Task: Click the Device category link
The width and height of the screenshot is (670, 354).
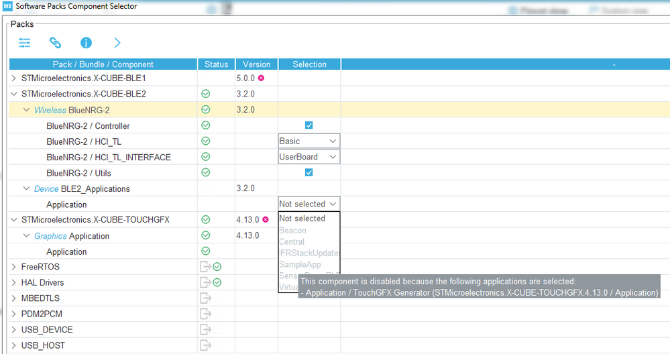Action: [x=46, y=189]
